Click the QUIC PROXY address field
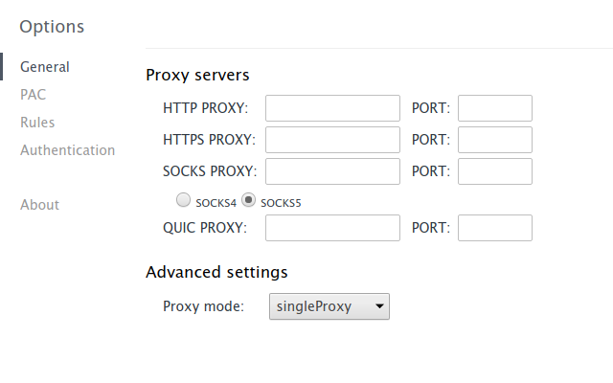 (x=332, y=228)
